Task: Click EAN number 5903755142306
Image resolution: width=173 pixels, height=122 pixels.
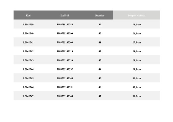Action: [65, 42]
